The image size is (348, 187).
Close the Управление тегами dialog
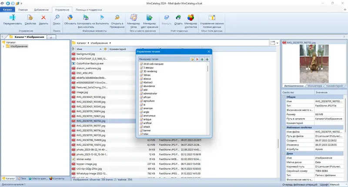[x=209, y=51]
